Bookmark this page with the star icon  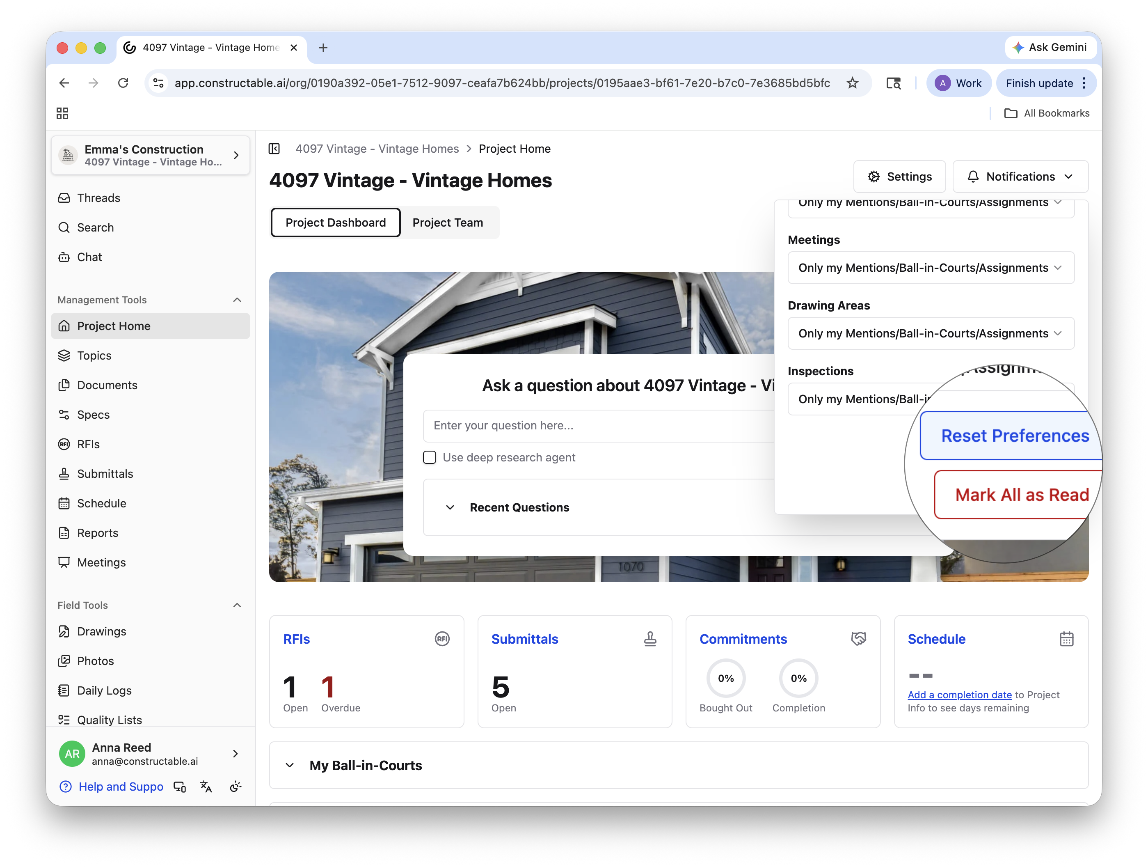(852, 83)
